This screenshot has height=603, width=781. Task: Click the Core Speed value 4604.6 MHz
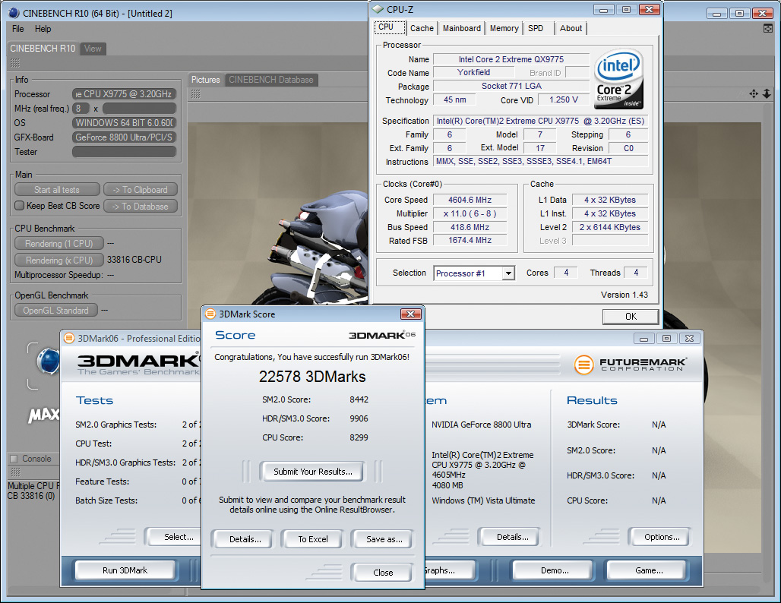(x=470, y=200)
